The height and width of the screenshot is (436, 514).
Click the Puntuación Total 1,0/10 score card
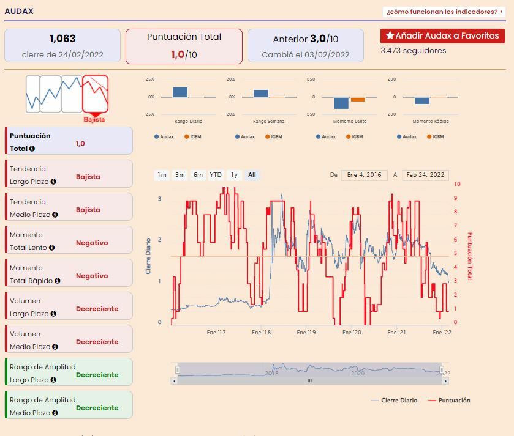point(184,46)
